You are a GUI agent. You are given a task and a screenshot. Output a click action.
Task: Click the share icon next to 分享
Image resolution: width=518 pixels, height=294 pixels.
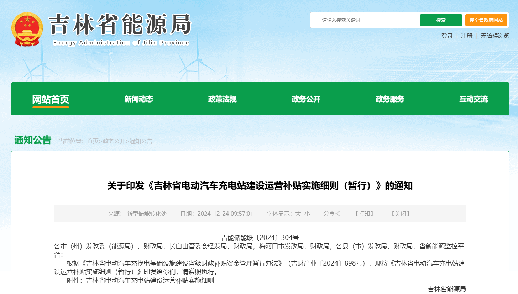click(338, 214)
